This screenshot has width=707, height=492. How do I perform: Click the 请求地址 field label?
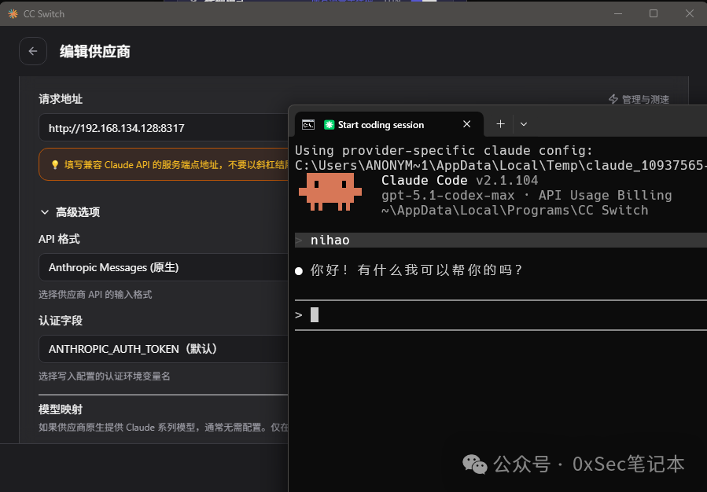coord(61,99)
